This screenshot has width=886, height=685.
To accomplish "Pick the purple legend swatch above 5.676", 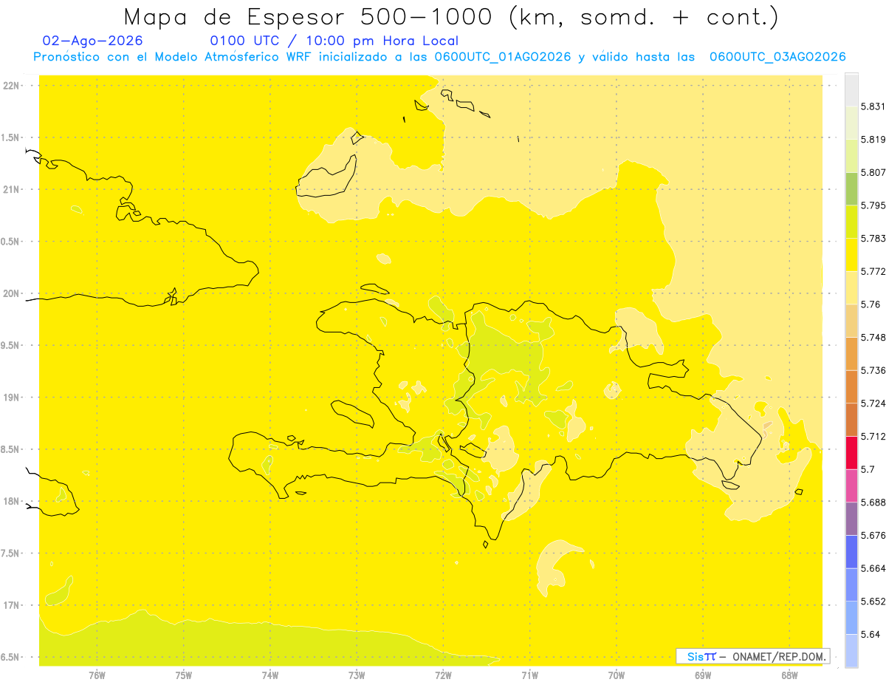I will click(x=851, y=519).
